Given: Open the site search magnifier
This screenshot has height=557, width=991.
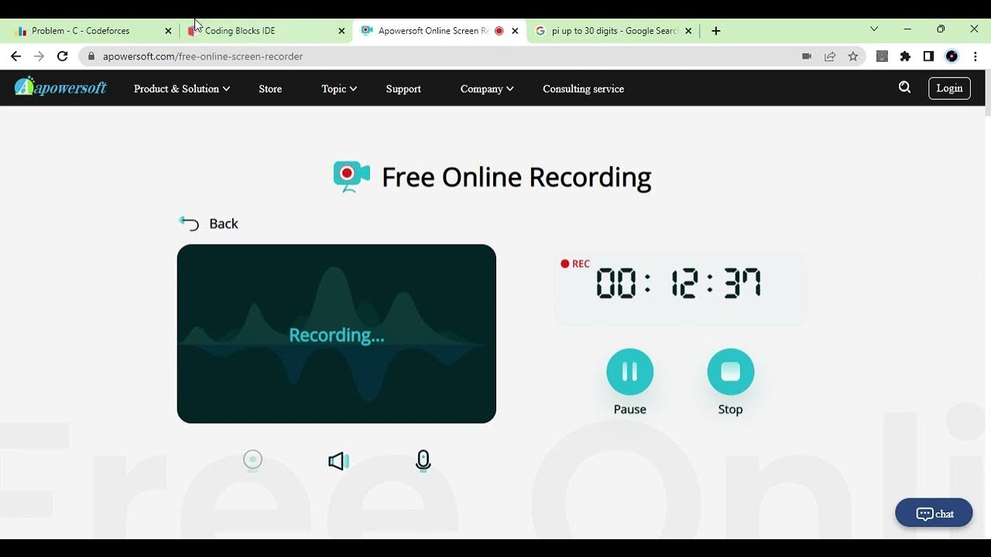Looking at the screenshot, I should pos(904,88).
